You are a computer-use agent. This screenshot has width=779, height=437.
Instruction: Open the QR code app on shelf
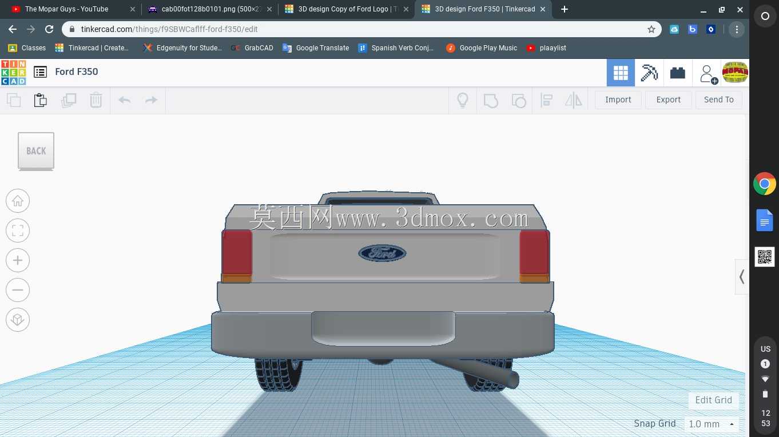click(765, 257)
